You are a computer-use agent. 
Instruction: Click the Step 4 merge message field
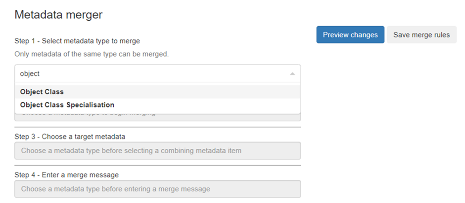click(x=157, y=189)
